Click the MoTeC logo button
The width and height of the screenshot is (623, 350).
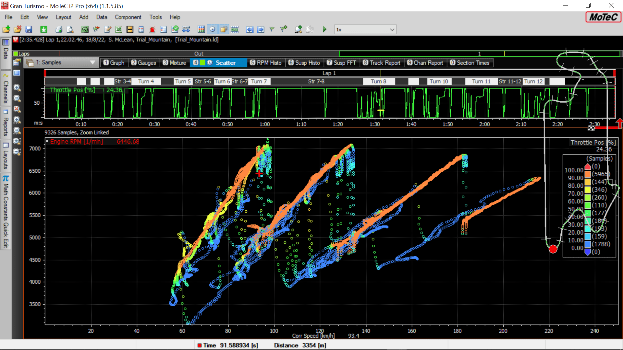coord(603,17)
